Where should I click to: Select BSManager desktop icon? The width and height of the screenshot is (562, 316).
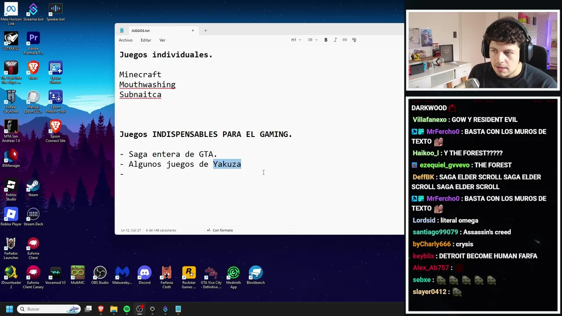point(11,158)
